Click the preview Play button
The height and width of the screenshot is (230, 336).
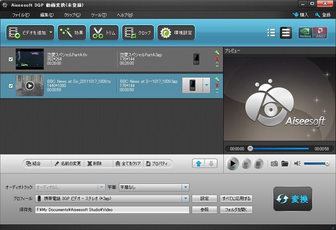pyautogui.click(x=232, y=164)
